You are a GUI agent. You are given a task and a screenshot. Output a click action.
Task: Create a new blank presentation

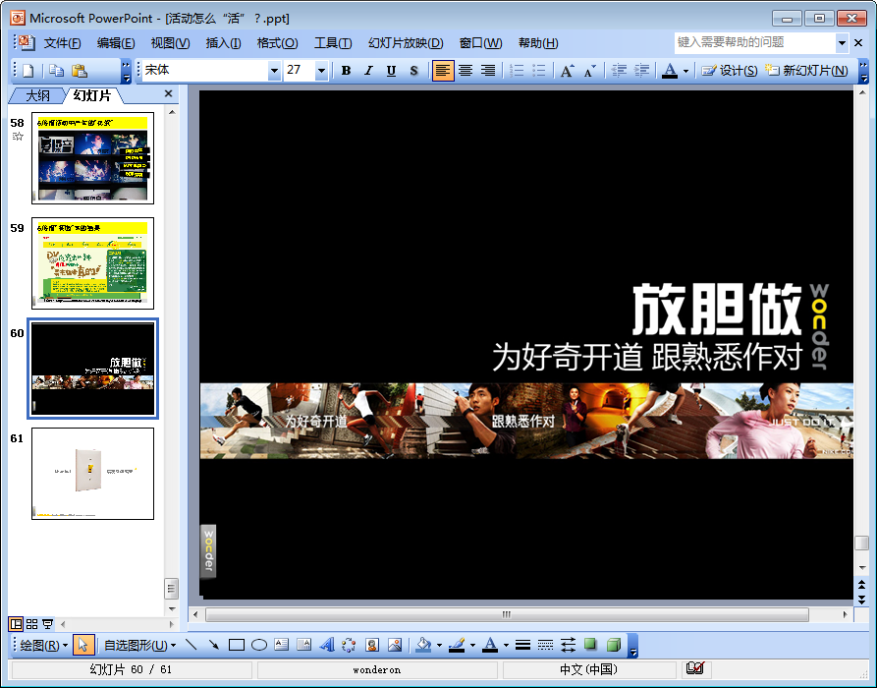point(27,71)
